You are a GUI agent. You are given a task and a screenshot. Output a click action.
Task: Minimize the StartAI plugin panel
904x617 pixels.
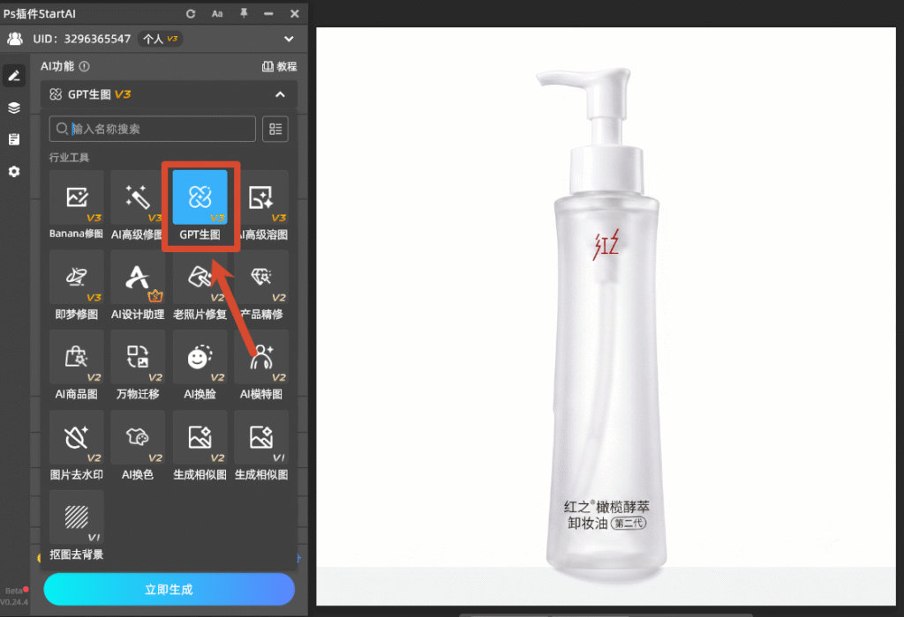268,14
